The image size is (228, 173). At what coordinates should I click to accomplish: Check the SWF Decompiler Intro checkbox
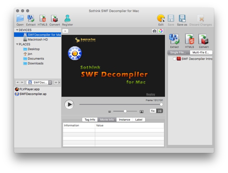(175, 59)
